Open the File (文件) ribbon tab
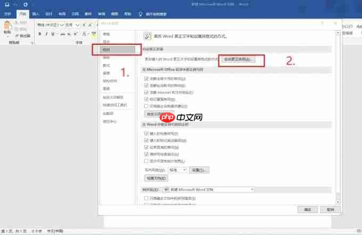This screenshot has height=235, width=362. tap(7, 14)
